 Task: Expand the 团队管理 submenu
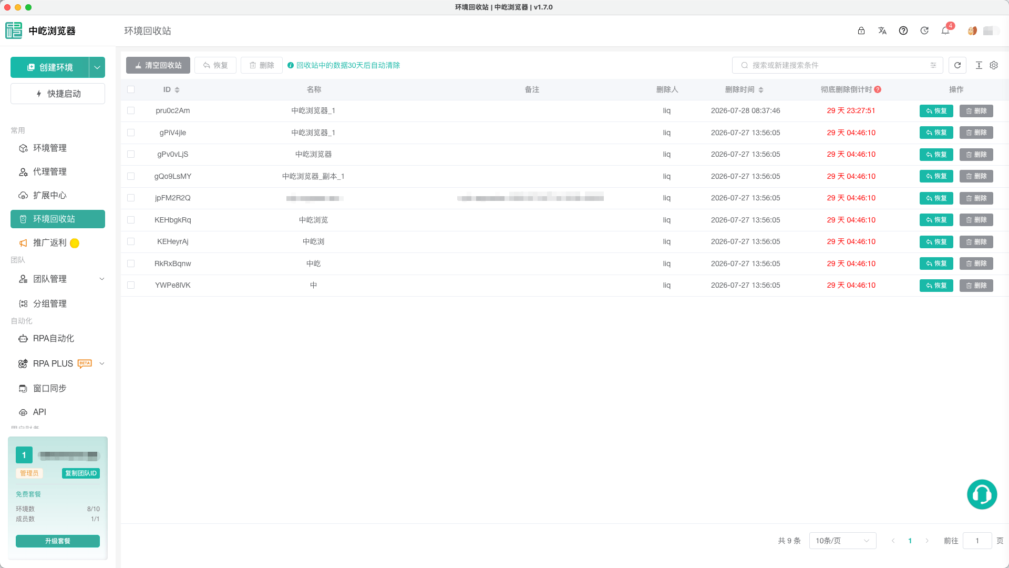(x=102, y=279)
